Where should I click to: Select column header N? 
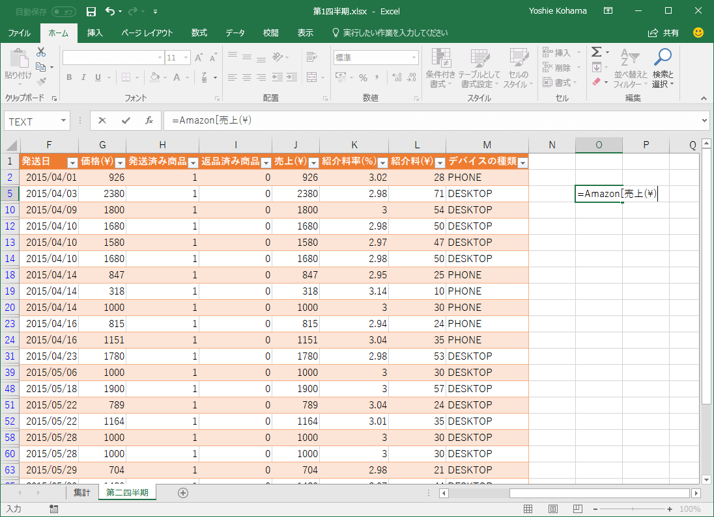point(552,145)
